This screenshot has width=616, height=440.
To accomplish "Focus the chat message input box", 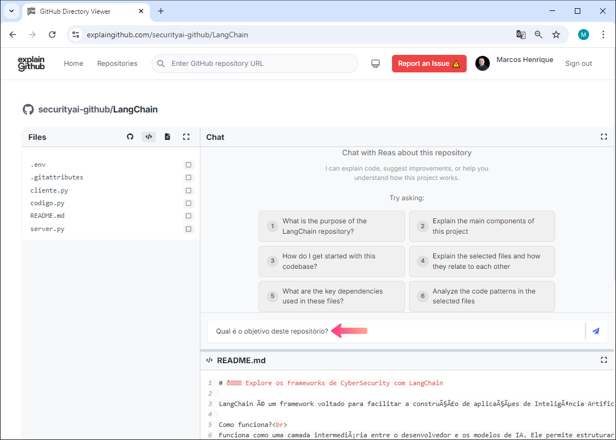I will [397, 331].
